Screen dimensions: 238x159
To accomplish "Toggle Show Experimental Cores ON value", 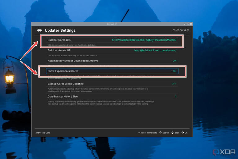I will pyautogui.click(x=174, y=71).
